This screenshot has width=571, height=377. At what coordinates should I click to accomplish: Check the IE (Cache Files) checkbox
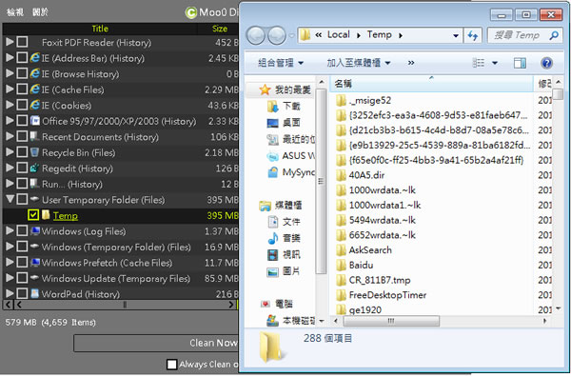(x=22, y=89)
